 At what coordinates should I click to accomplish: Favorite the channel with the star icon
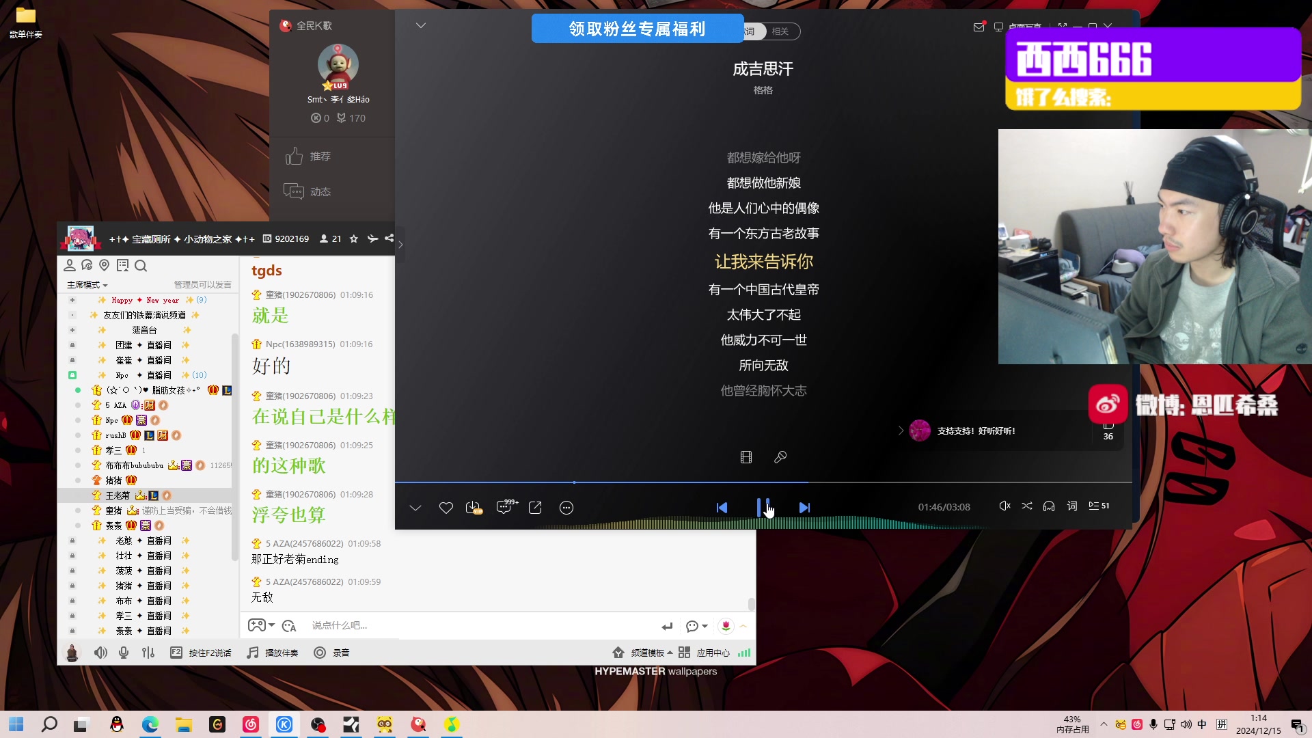click(x=353, y=238)
